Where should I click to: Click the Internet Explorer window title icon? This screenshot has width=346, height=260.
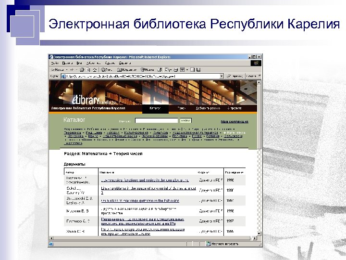tap(51, 57)
